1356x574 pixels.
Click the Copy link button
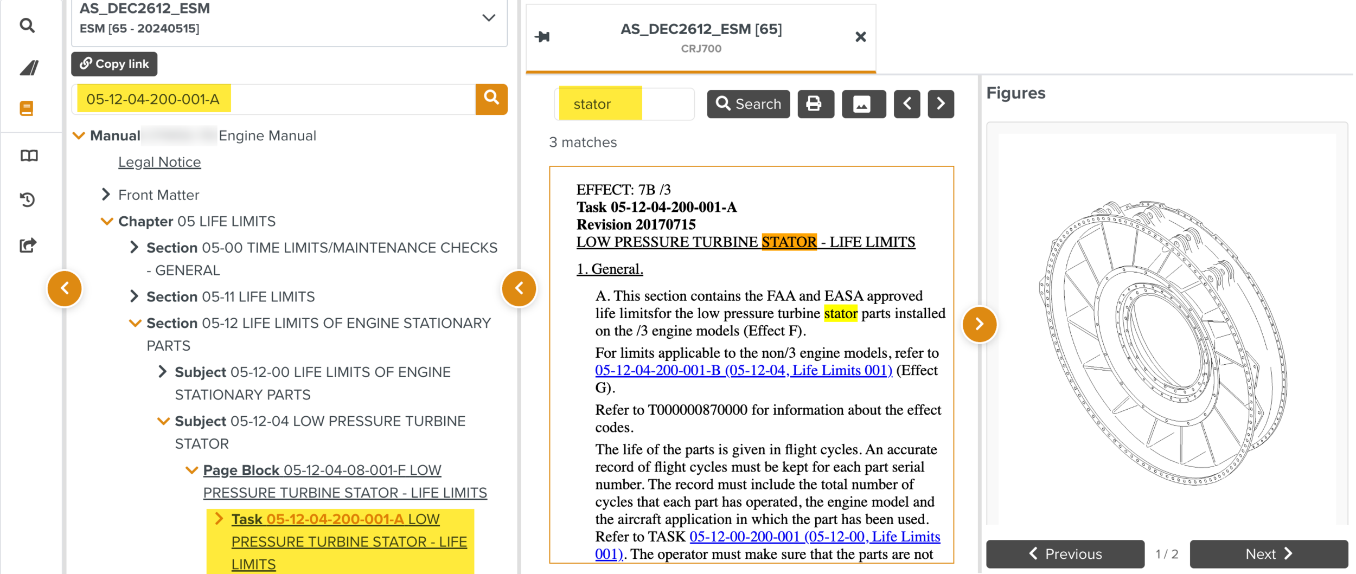(x=114, y=64)
